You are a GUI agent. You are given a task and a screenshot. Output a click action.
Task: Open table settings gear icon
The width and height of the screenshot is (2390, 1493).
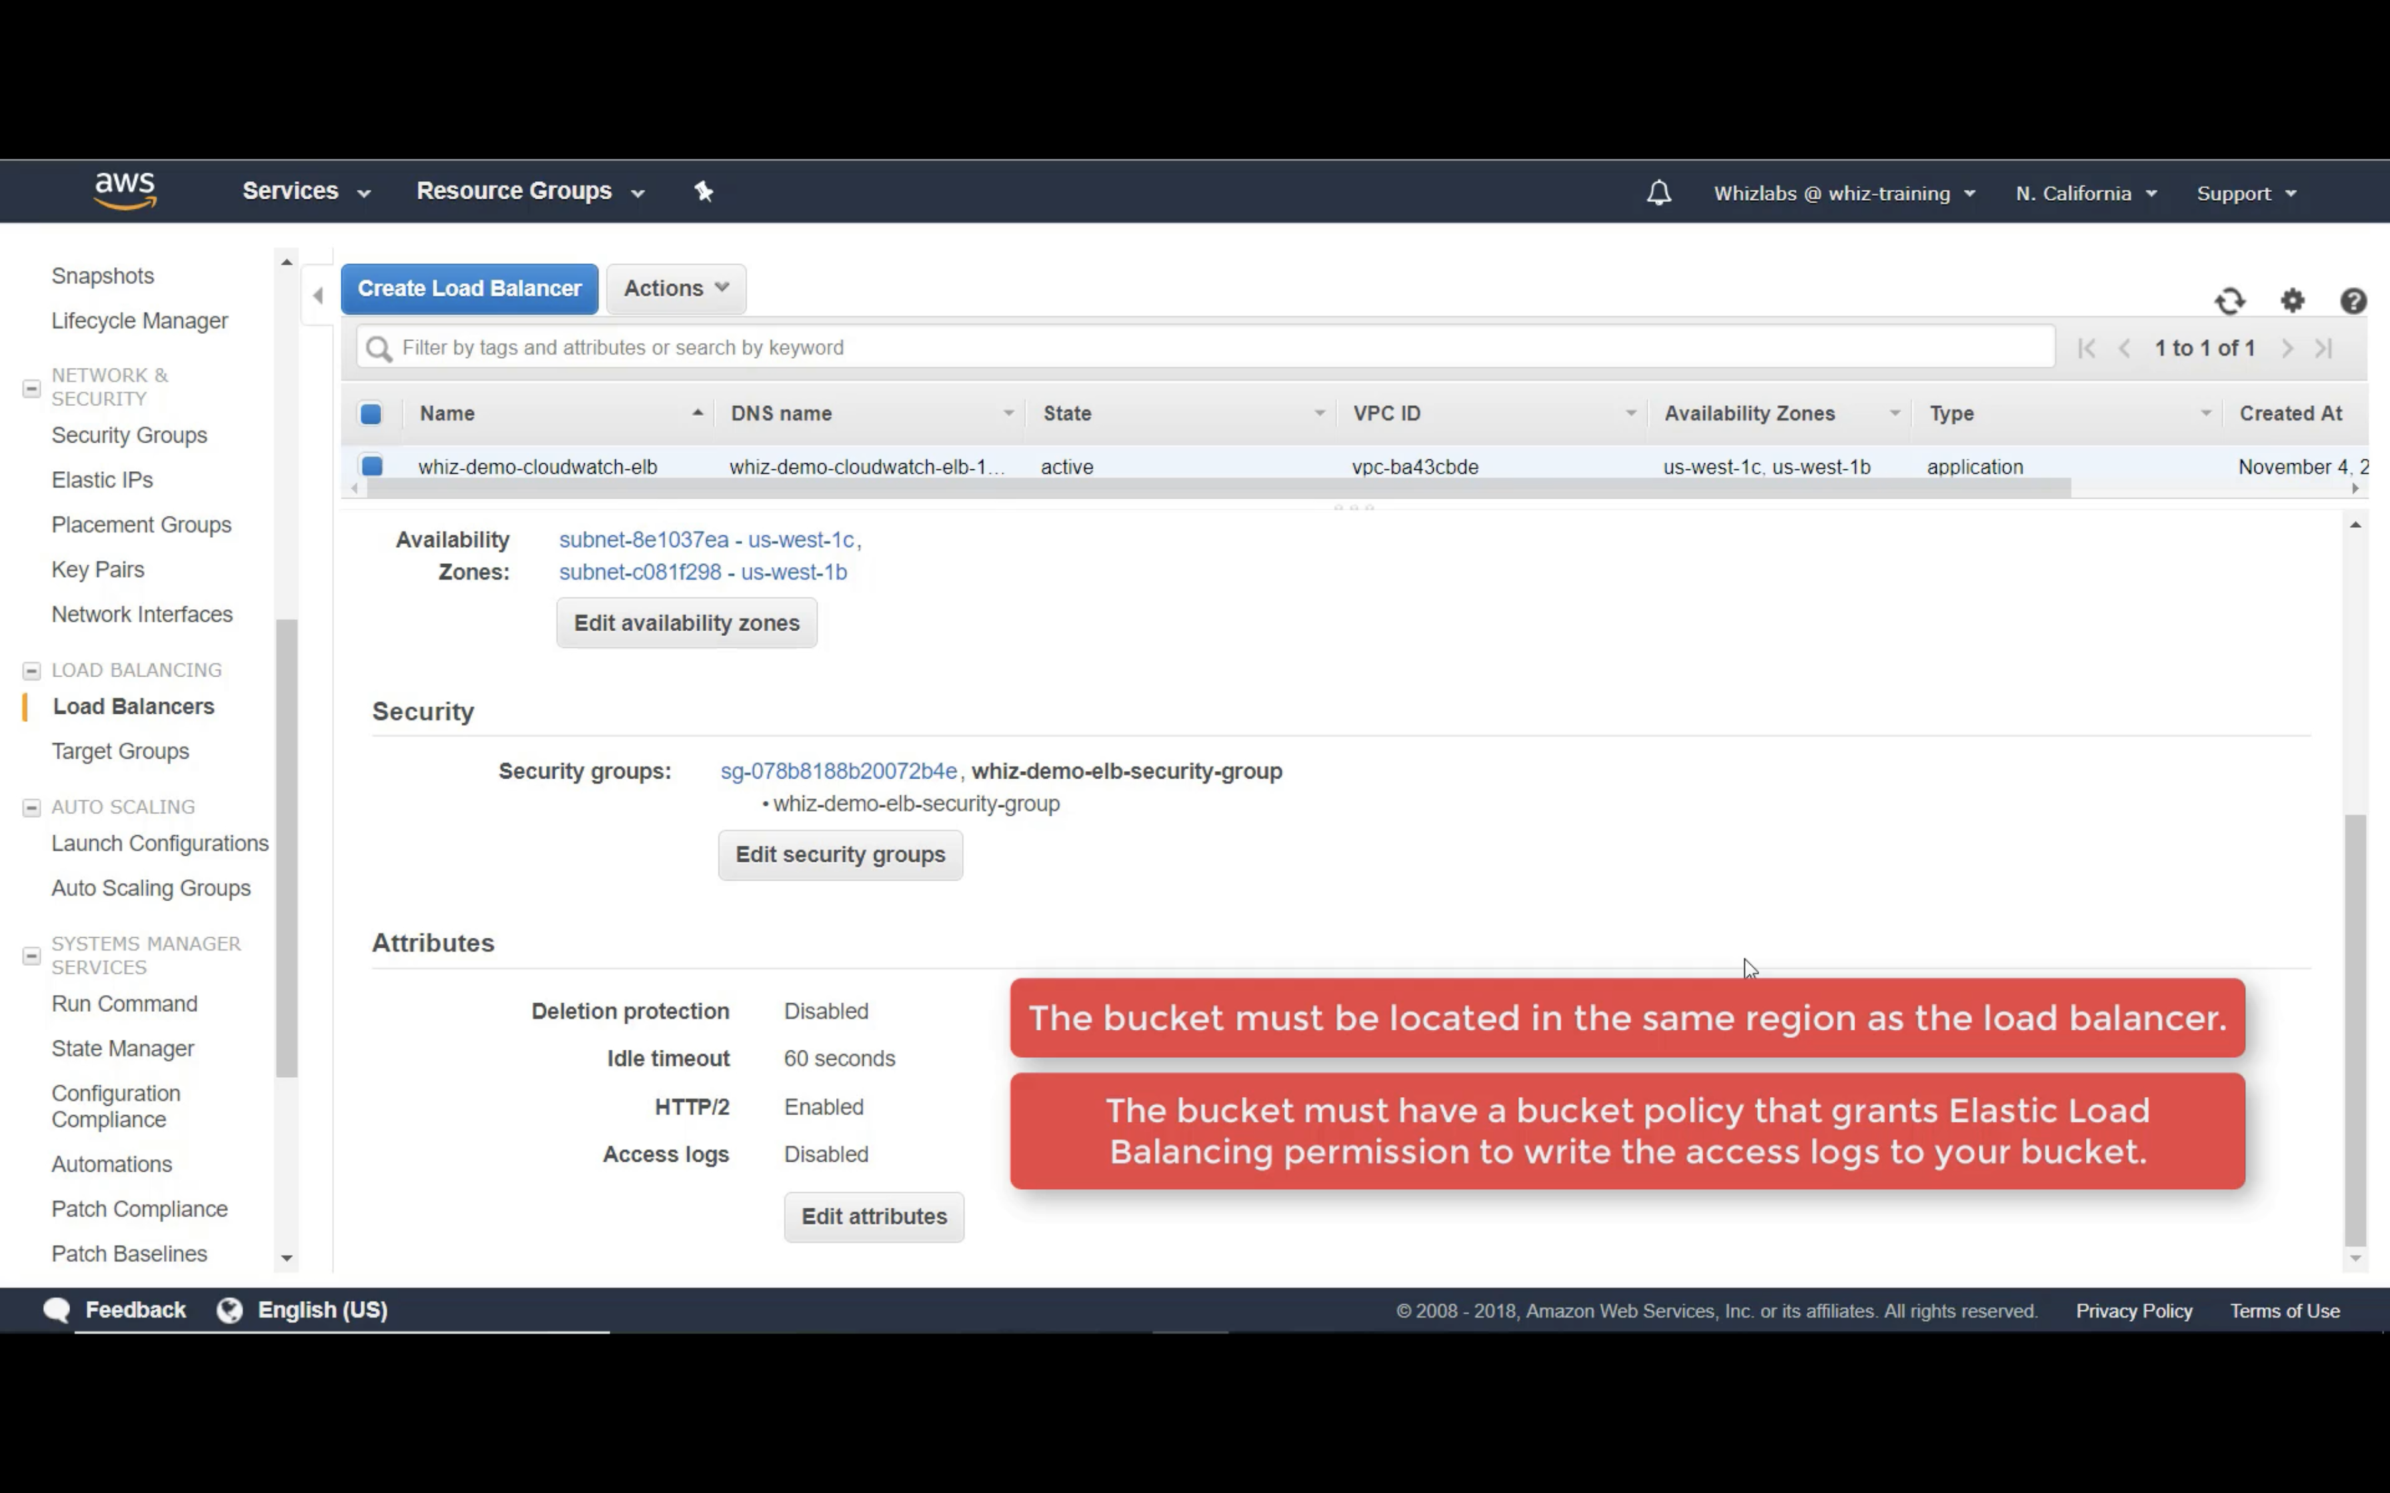(x=2292, y=301)
